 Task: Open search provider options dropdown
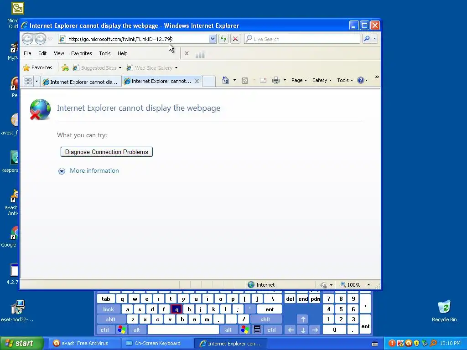pos(375,39)
